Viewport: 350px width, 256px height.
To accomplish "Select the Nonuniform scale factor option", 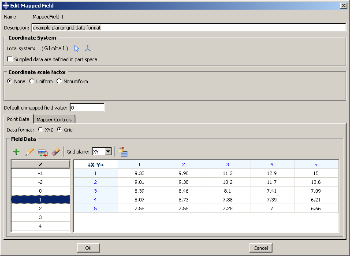I will [59, 81].
